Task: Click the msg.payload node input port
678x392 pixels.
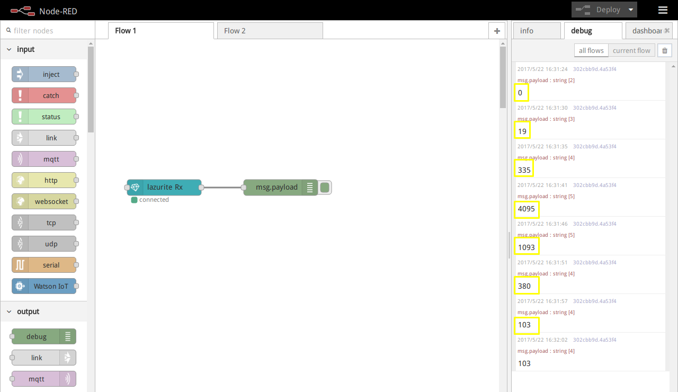Action: 244,187
